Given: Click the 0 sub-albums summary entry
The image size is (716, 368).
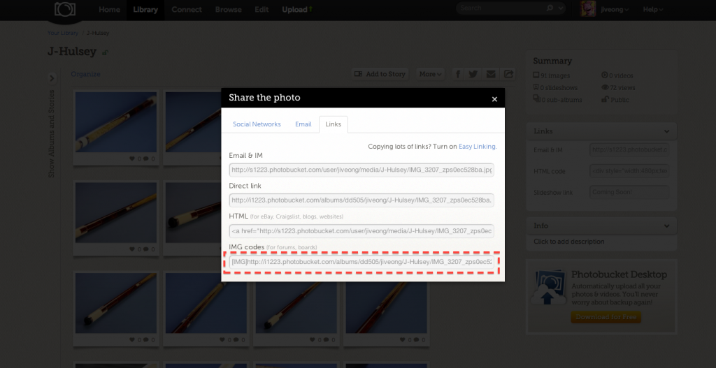Looking at the screenshot, I should (557, 100).
